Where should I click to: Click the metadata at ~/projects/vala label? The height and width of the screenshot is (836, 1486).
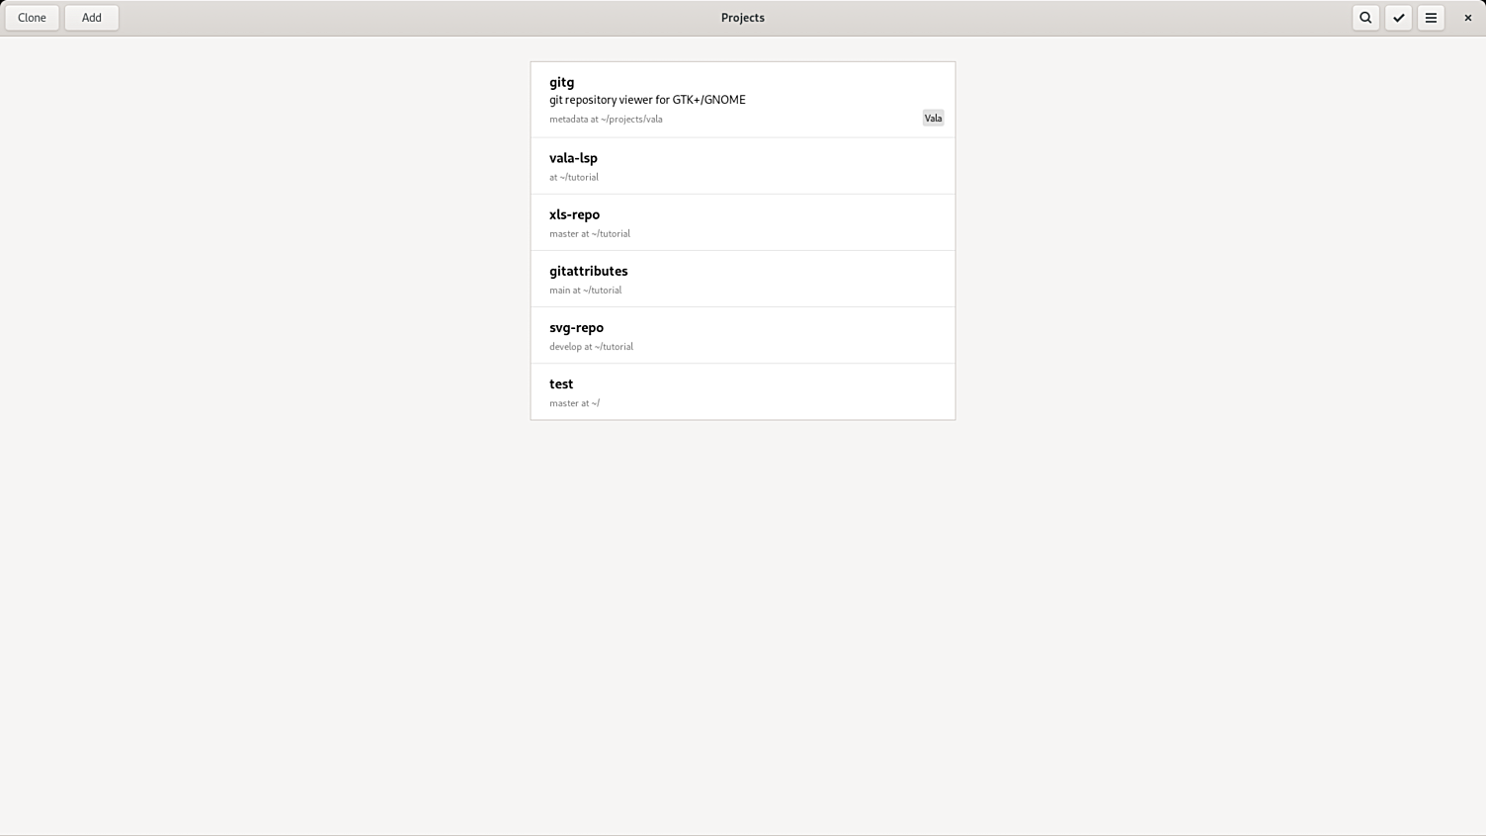click(x=606, y=120)
